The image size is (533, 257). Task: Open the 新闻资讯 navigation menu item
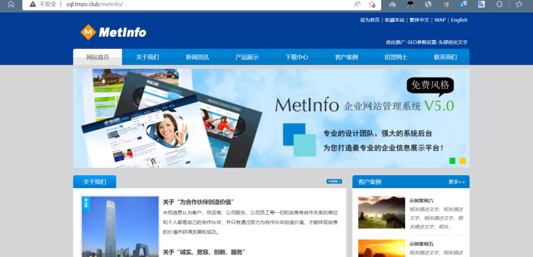(x=197, y=57)
